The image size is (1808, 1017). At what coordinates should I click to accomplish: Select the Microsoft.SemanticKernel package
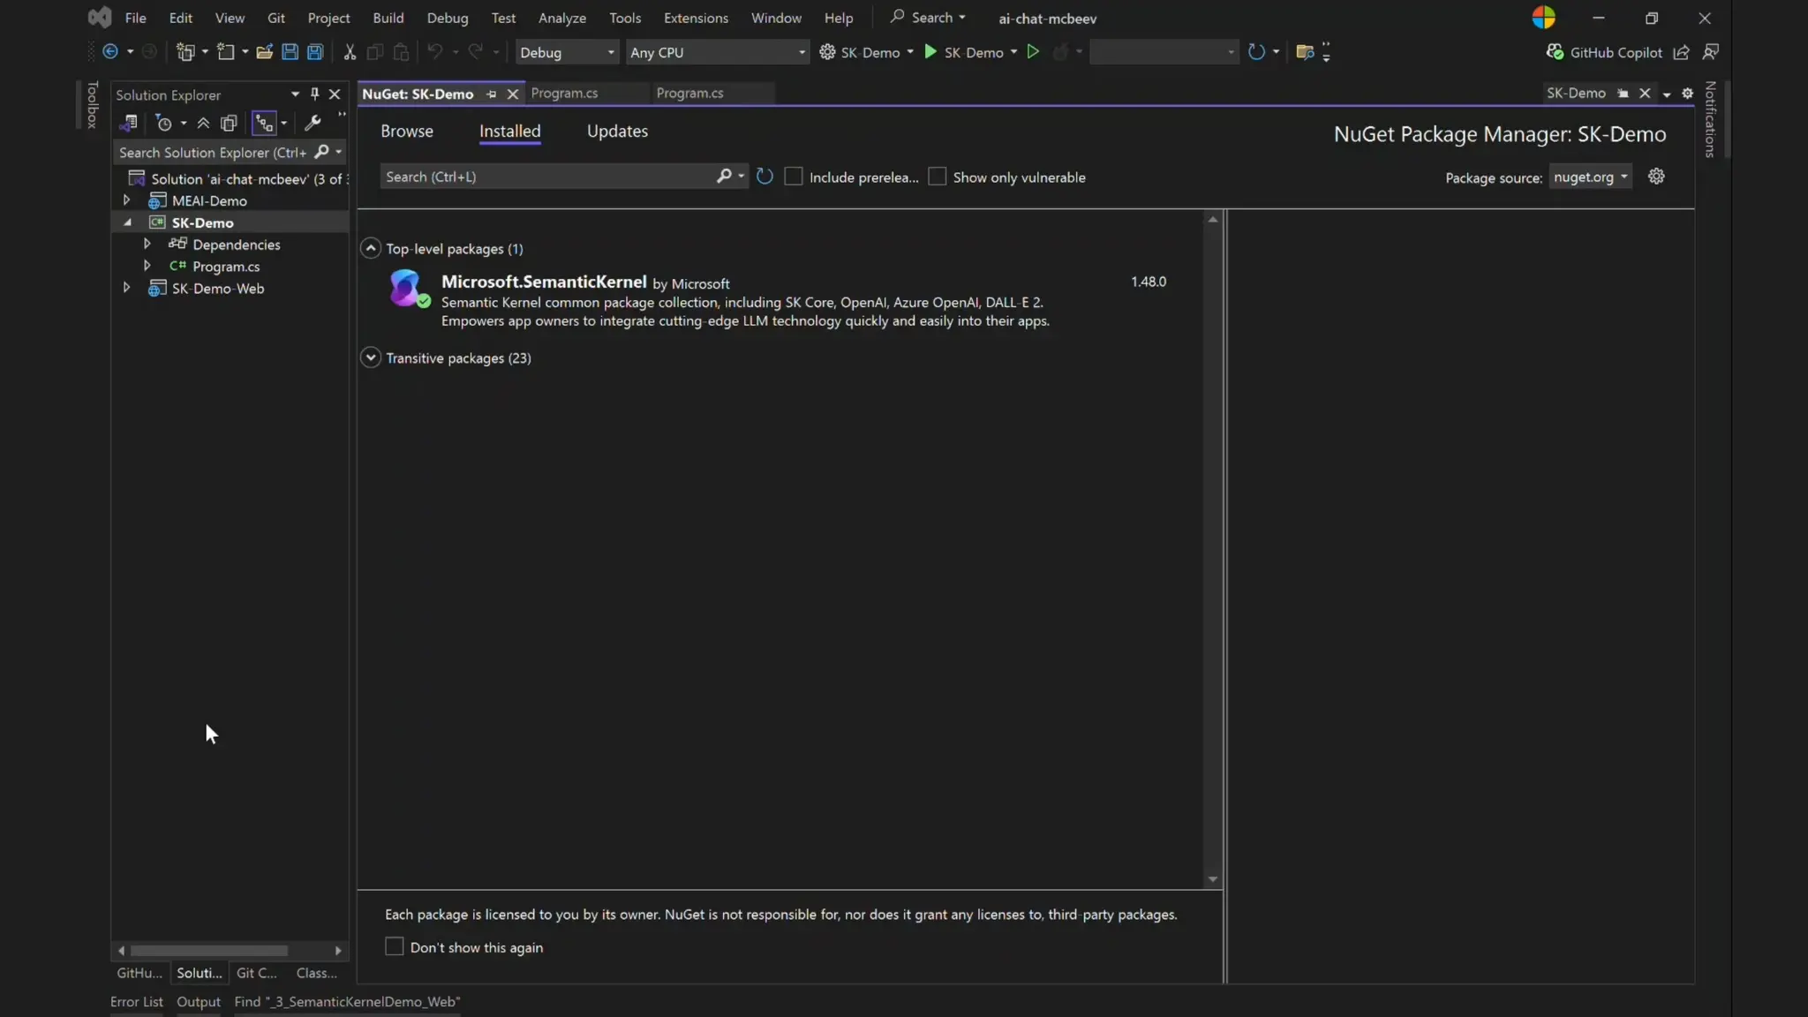point(544,282)
